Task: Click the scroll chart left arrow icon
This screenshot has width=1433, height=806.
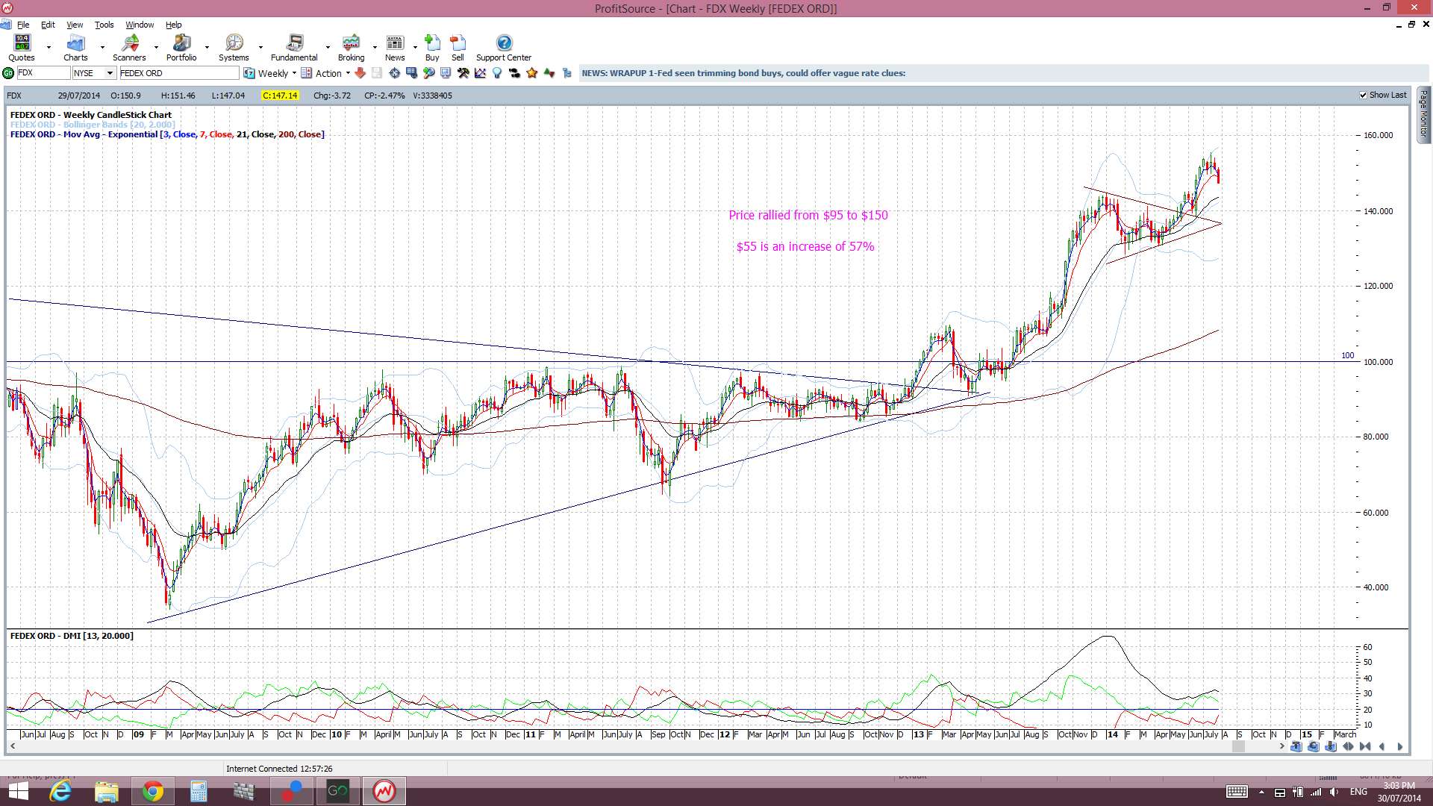Action: pos(1382,746)
